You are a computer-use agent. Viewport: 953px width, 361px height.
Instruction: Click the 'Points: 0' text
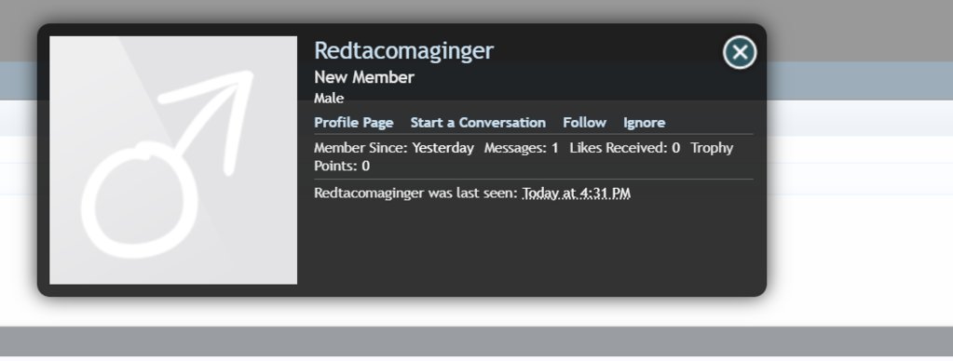coord(342,167)
